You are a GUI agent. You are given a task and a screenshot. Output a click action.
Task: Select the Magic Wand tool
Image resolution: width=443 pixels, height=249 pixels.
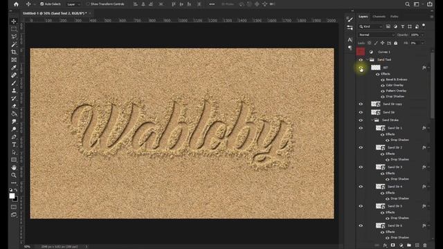(14, 44)
